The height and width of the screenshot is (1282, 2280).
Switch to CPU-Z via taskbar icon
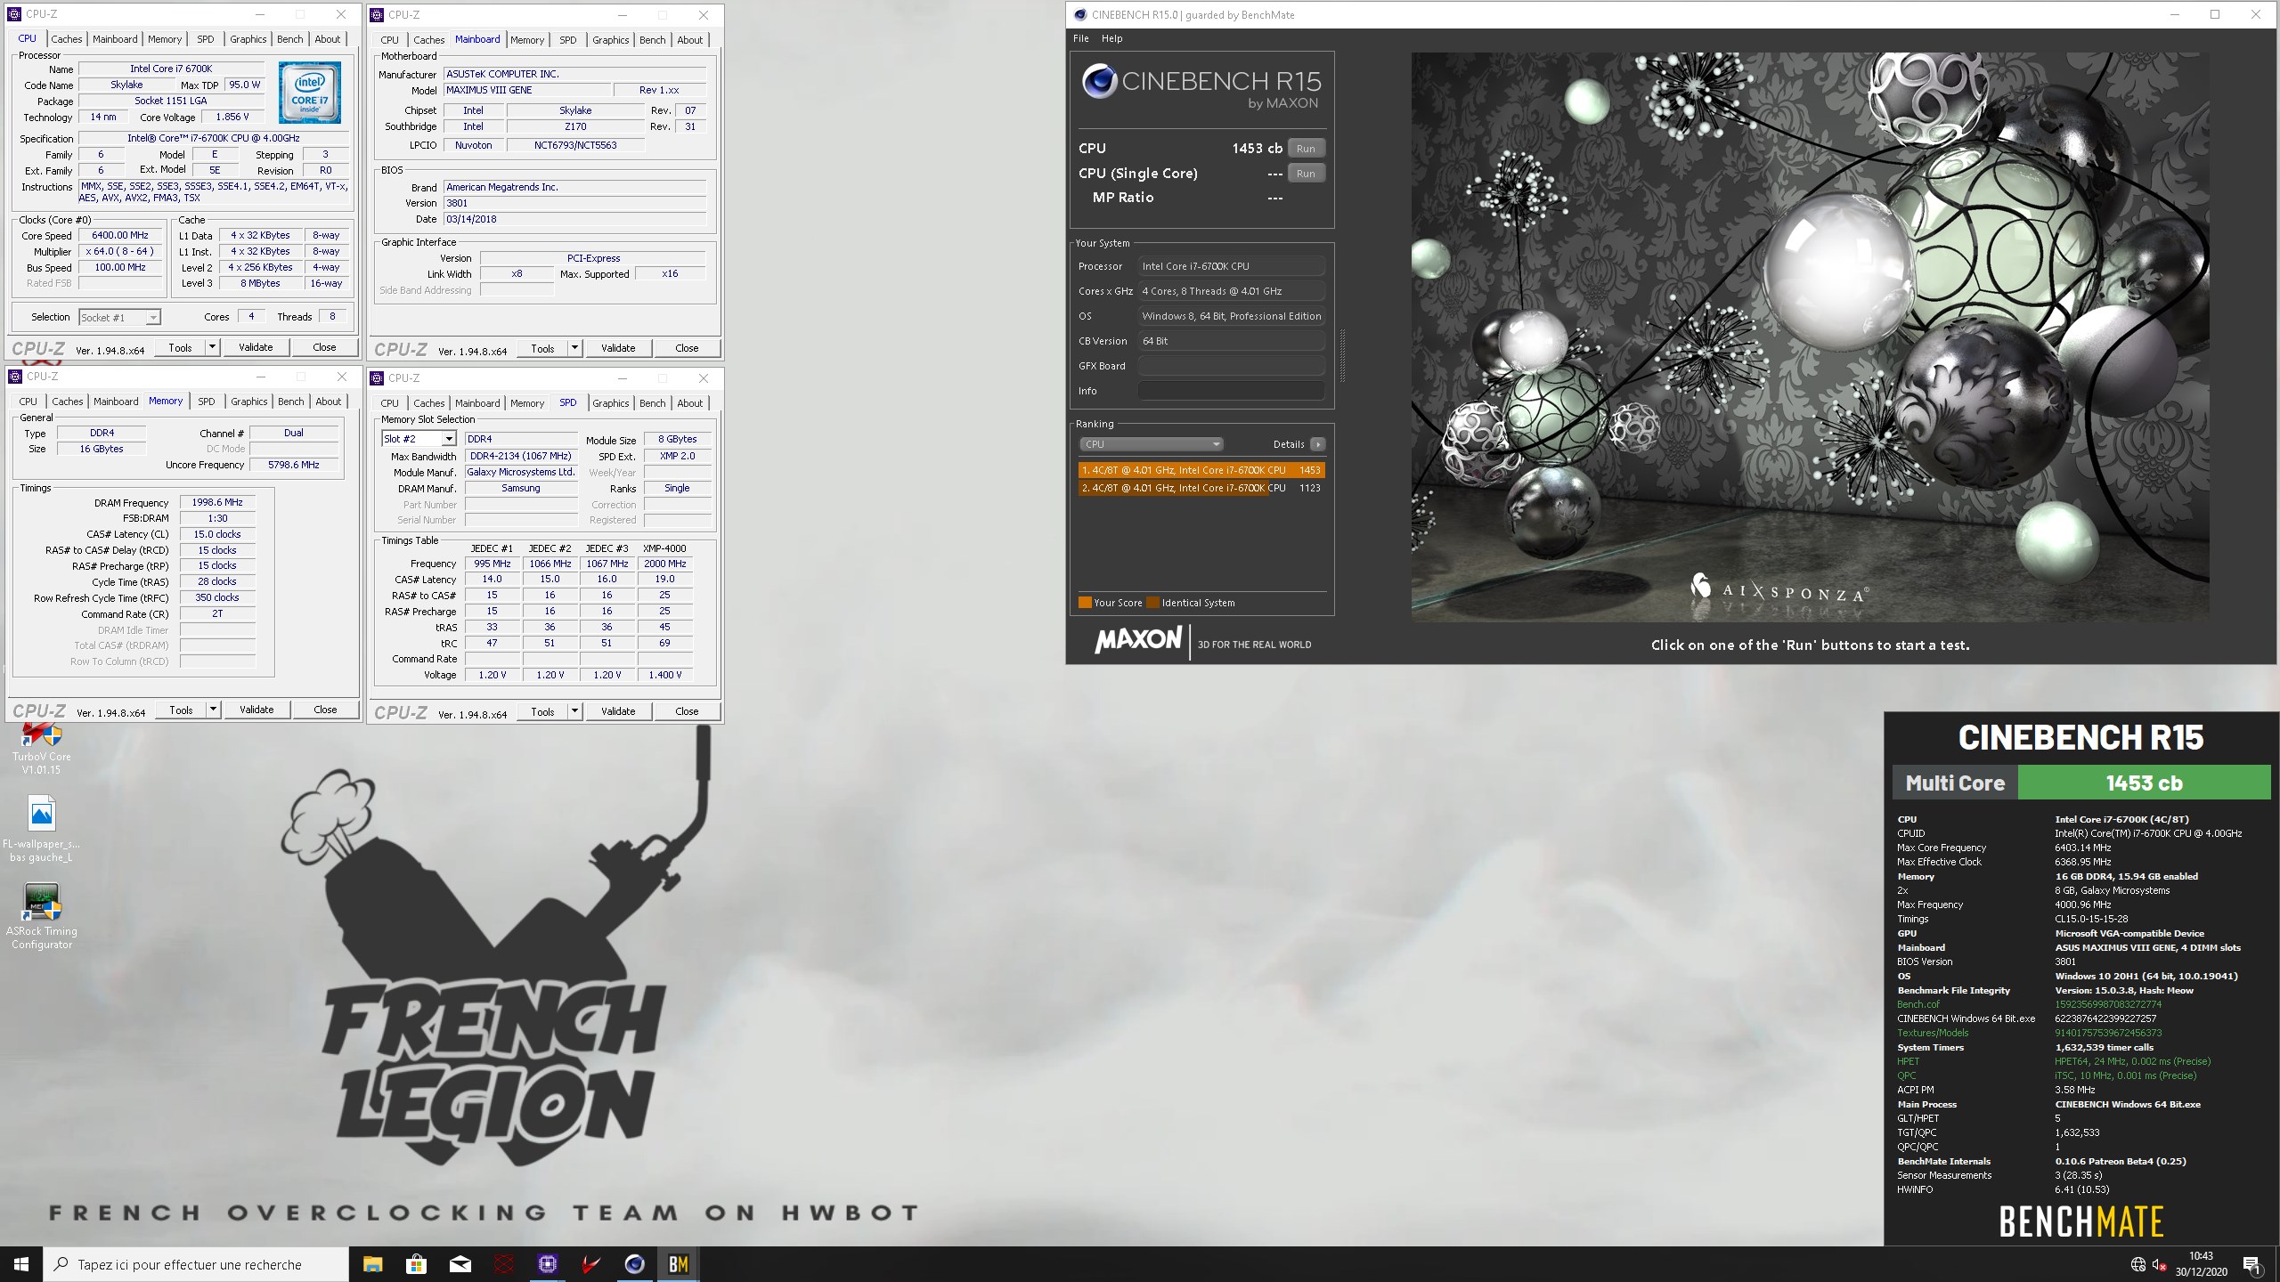[547, 1264]
